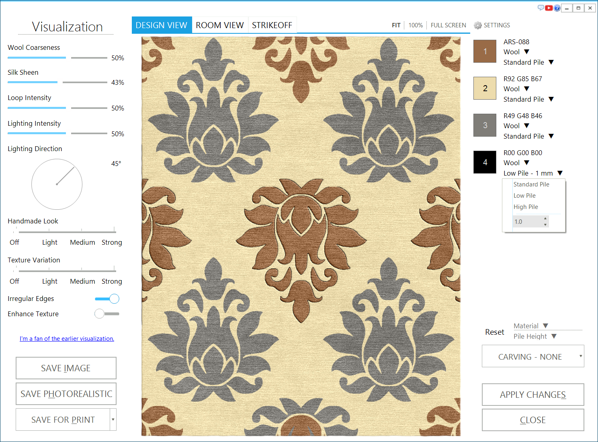The height and width of the screenshot is (442, 598).
Task: Expand the Save For Print dropdown arrow
Action: (113, 419)
